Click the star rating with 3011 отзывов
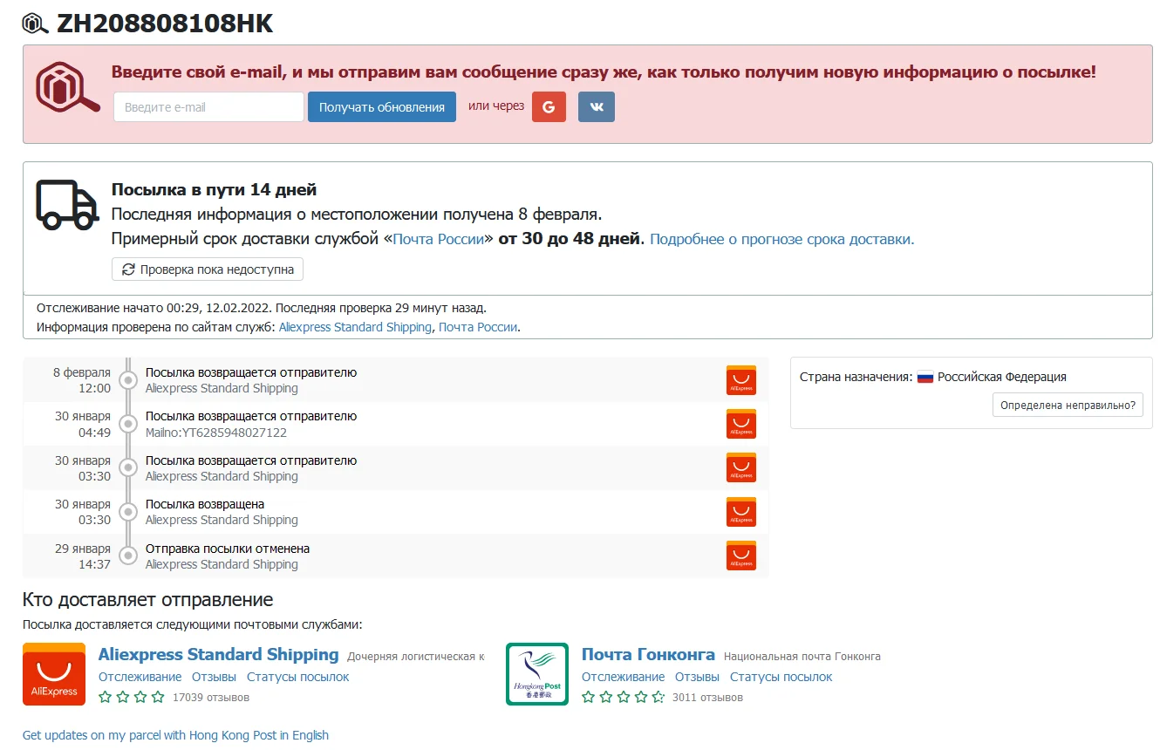The image size is (1160, 750). point(624,697)
